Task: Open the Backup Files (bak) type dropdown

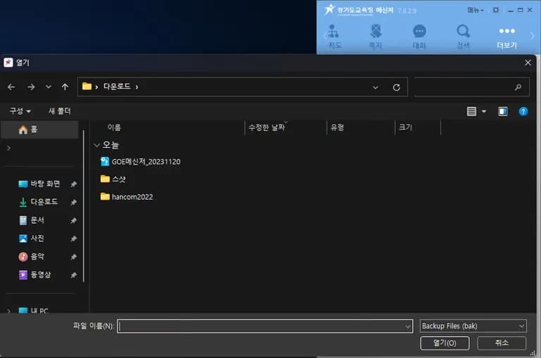Action: tap(473, 326)
